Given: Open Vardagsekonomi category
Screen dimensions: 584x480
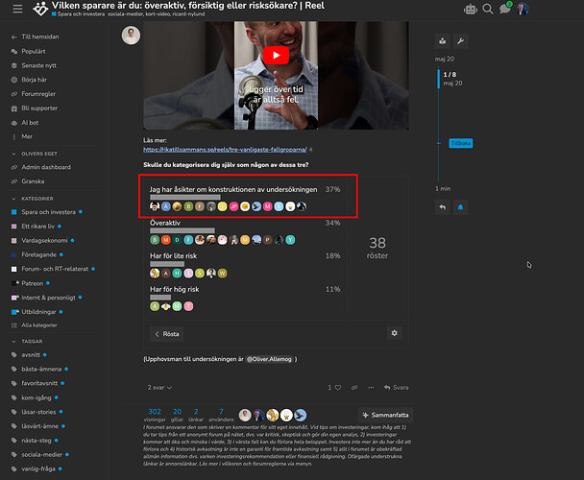Looking at the screenshot, I should point(45,240).
